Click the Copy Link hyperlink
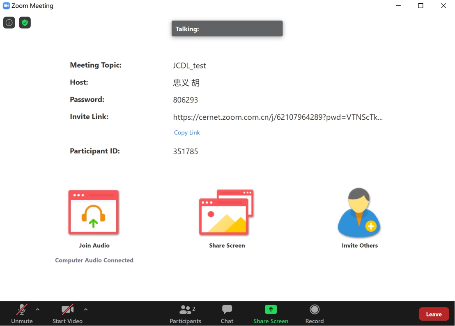 [x=187, y=132]
